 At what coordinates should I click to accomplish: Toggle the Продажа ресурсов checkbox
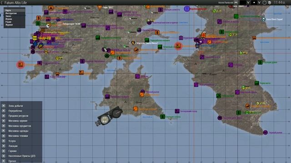pos(3,116)
